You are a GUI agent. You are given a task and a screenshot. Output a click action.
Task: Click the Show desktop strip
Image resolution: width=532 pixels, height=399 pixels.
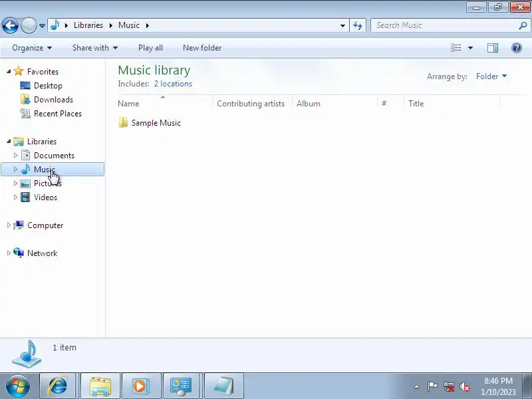point(527,386)
